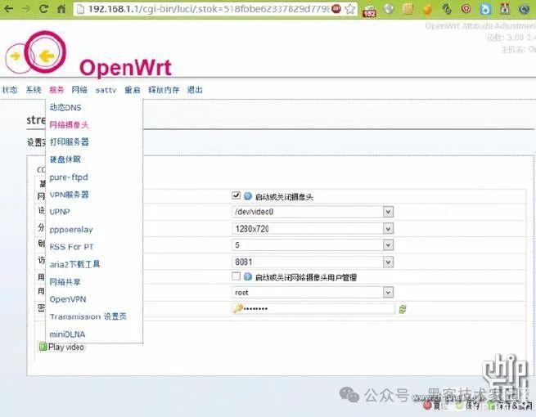
Task: Click the gray globe extension icon
Action: point(389,8)
